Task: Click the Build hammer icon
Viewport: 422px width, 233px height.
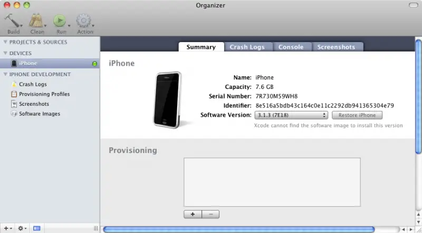Action: [x=13, y=21]
